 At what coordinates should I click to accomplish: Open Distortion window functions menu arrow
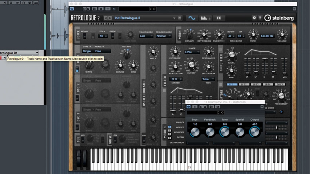pyautogui.click(x=262, y=106)
